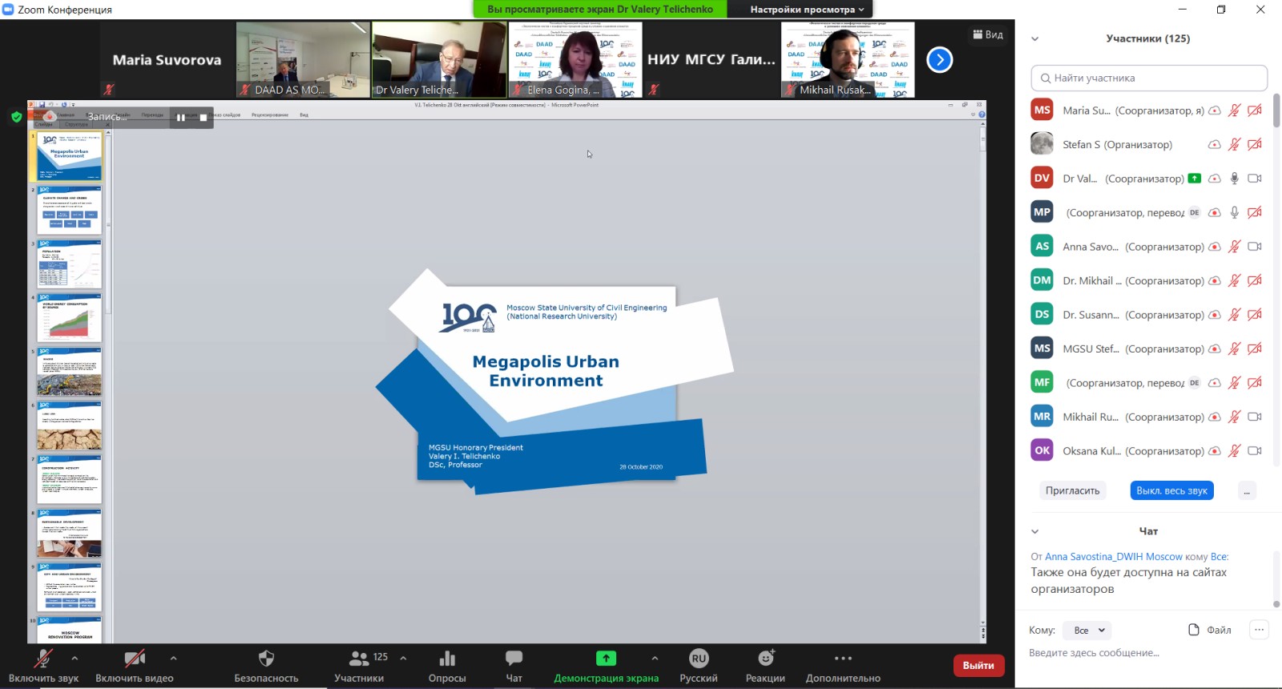Expand video options arrow next to Включить видео
The height and width of the screenshot is (689, 1282).
(173, 658)
